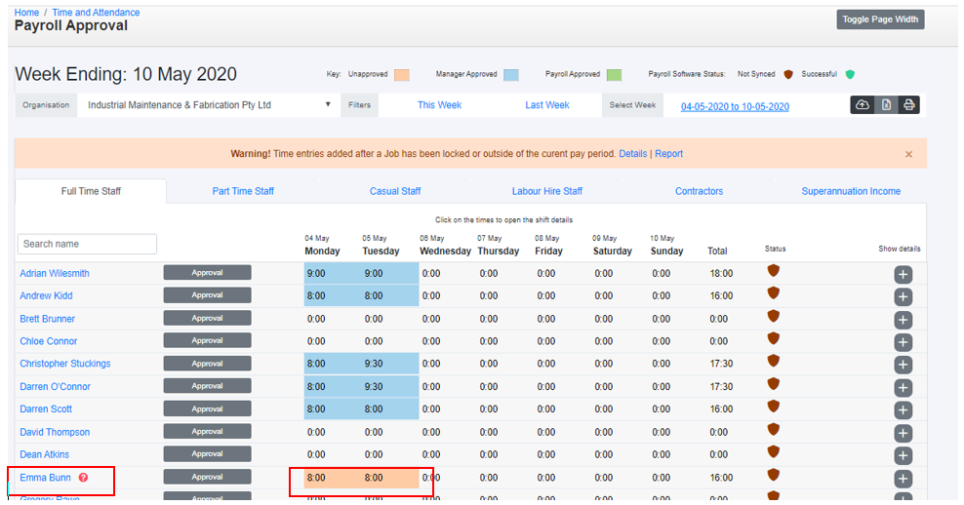
Task: Expand details for Chloe Connor with plus icon
Action: coord(903,343)
